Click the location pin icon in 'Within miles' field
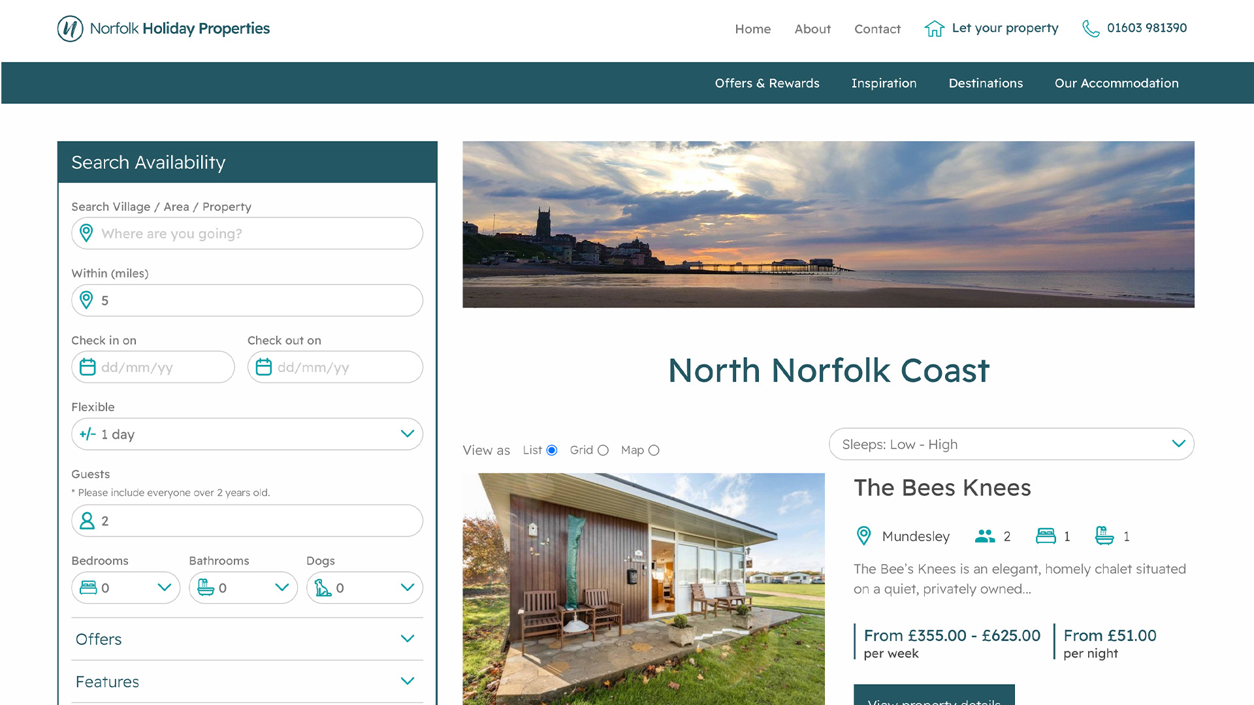The width and height of the screenshot is (1254, 705). point(87,300)
